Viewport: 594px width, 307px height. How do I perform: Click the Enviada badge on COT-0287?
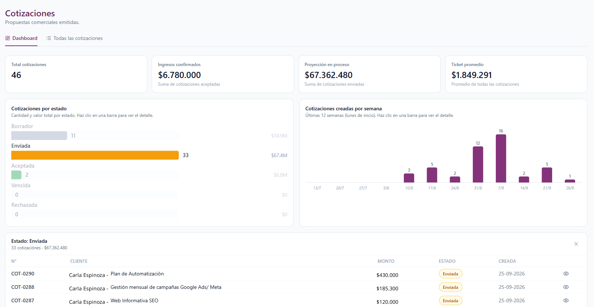coord(450,301)
